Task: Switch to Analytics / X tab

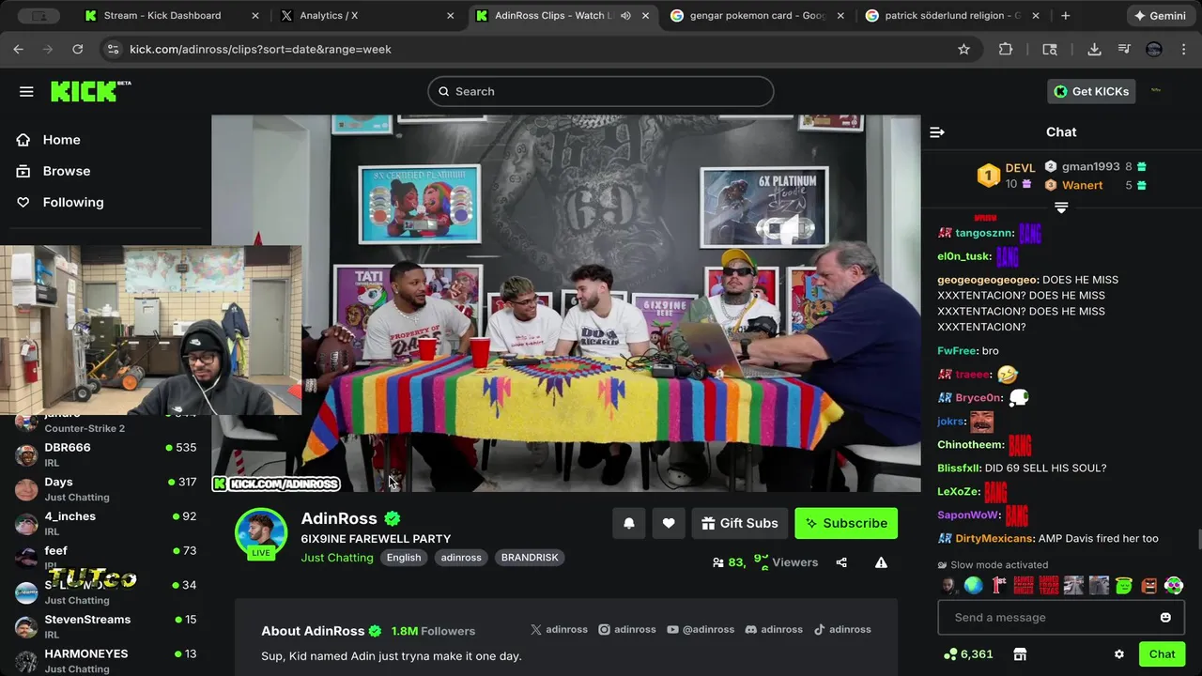Action: coord(366,16)
